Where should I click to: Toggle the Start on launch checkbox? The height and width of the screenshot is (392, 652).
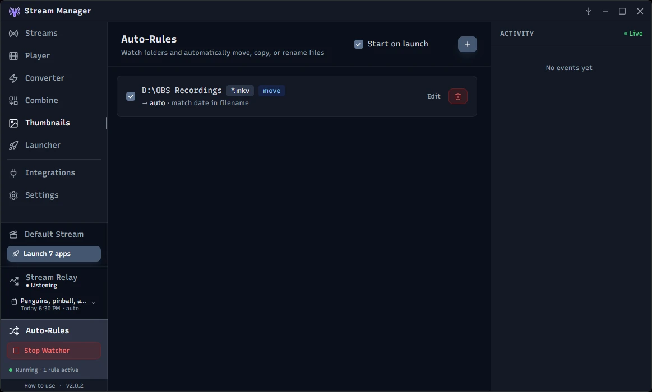pyautogui.click(x=358, y=44)
